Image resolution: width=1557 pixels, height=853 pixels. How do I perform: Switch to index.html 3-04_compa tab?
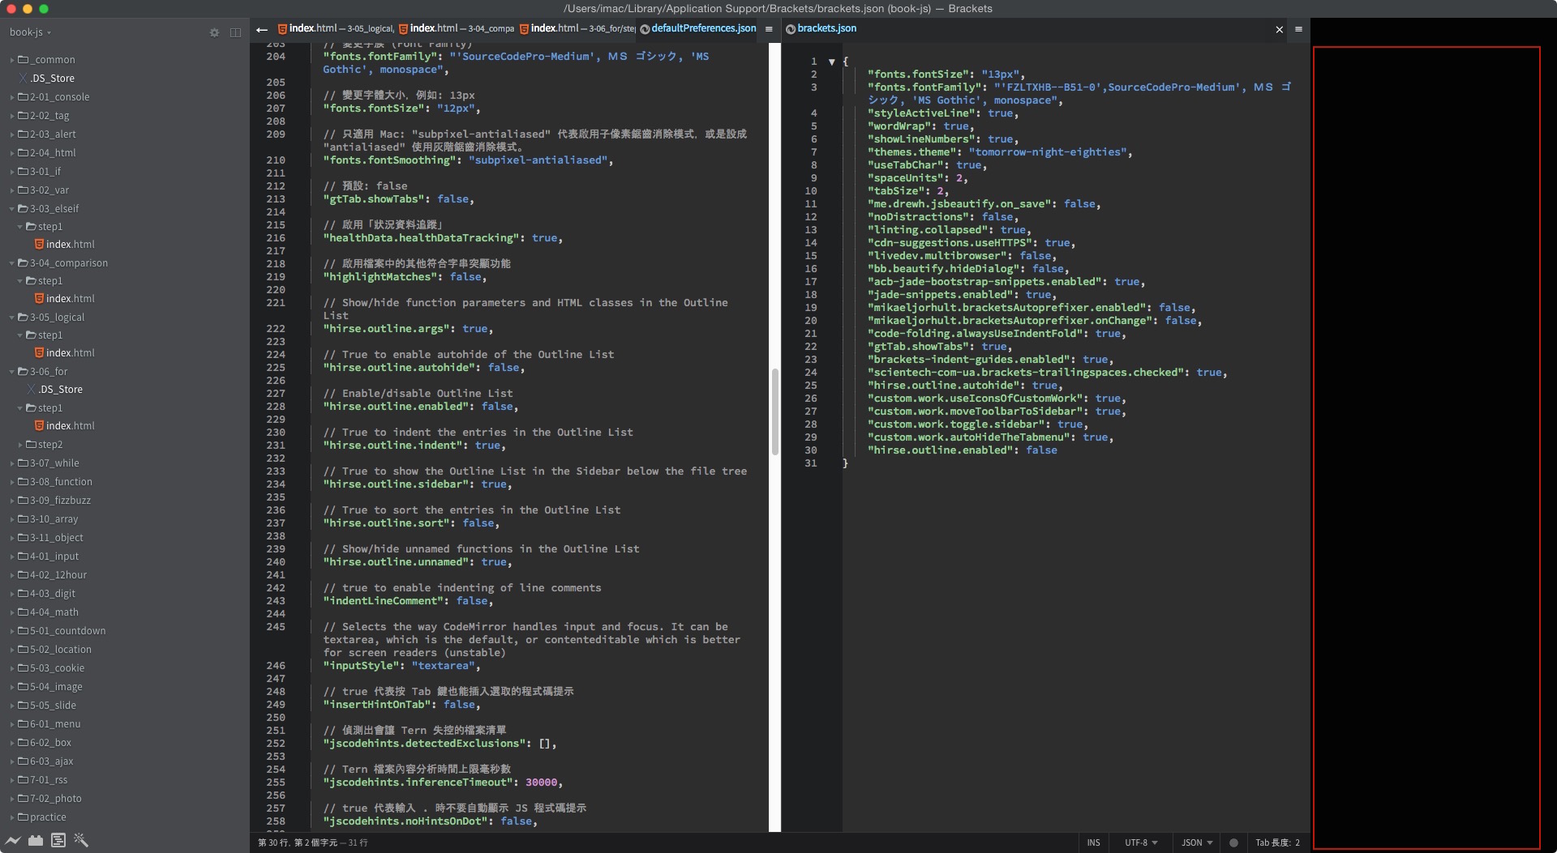(x=457, y=28)
